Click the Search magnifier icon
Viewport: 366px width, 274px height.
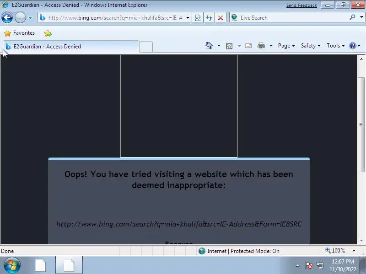click(x=352, y=17)
